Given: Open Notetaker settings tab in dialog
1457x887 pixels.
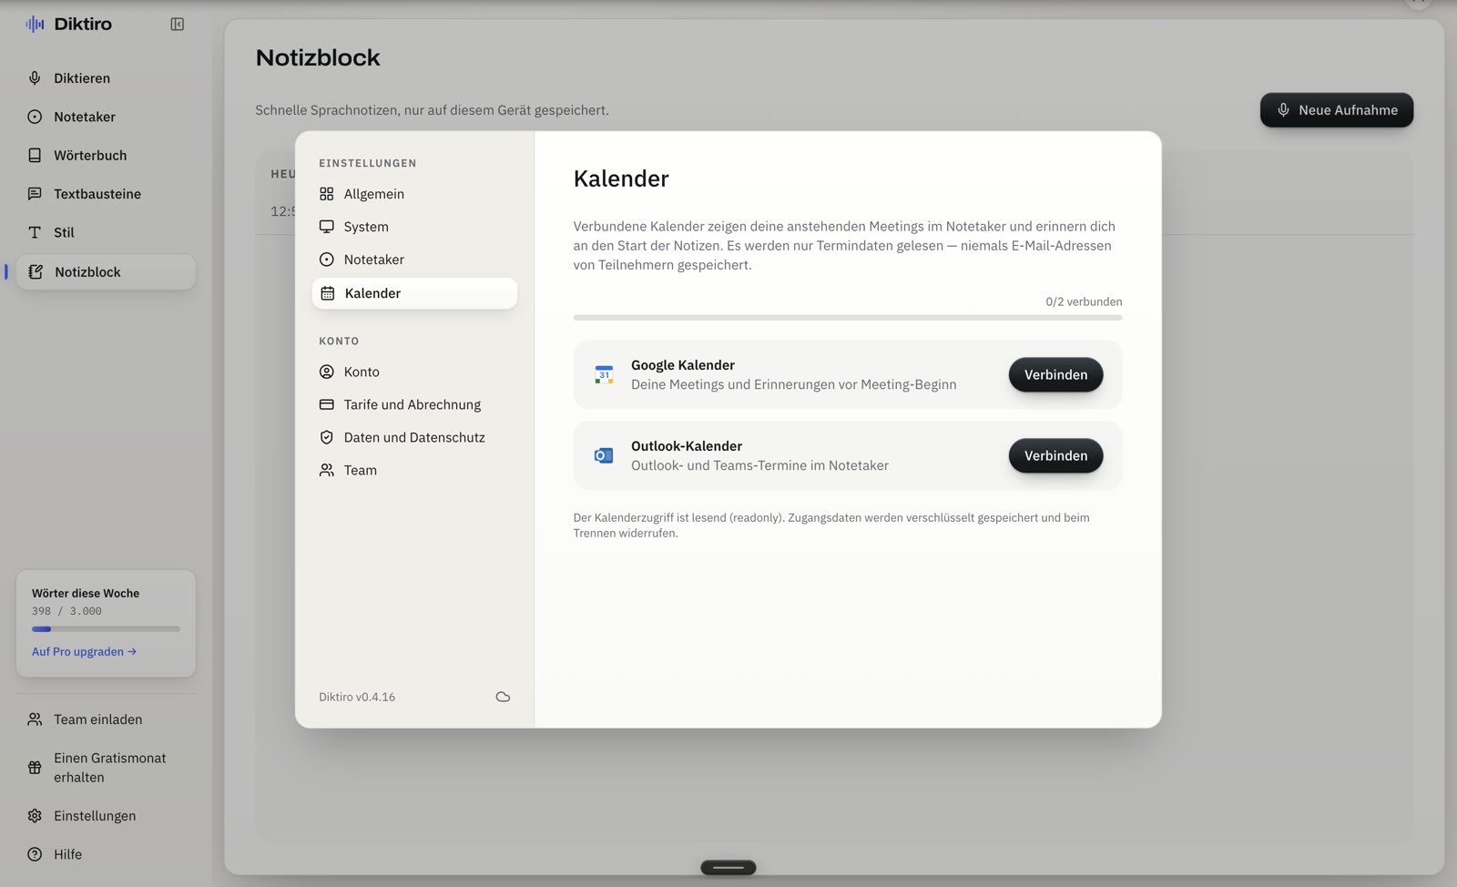Looking at the screenshot, I should [x=414, y=260].
